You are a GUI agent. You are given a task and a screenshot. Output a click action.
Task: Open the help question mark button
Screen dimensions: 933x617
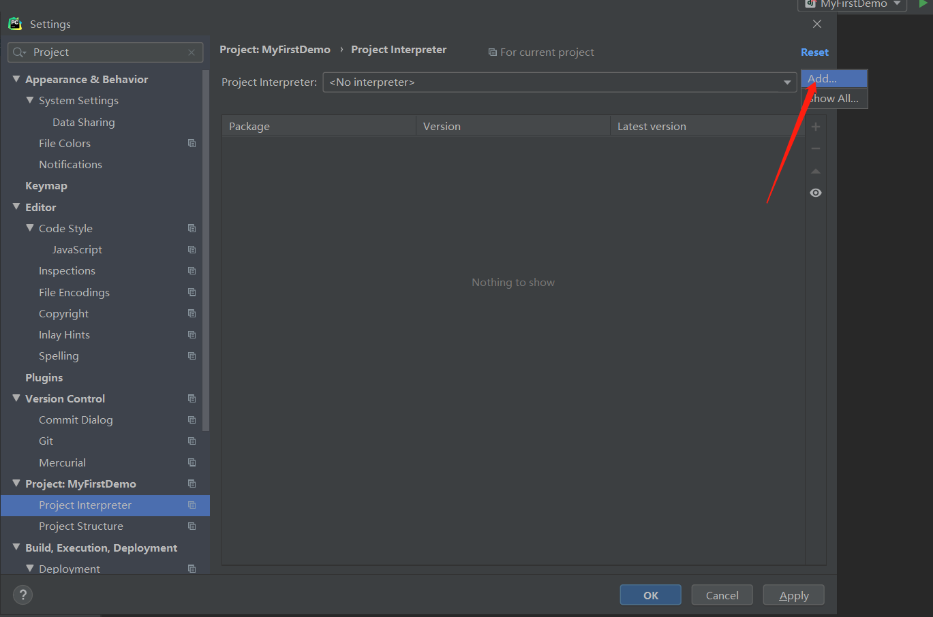click(x=22, y=595)
